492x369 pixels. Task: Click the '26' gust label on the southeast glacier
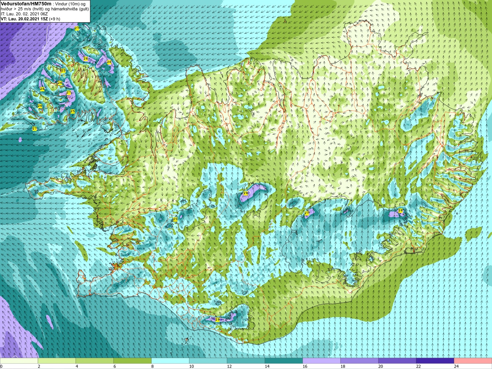[400, 211]
